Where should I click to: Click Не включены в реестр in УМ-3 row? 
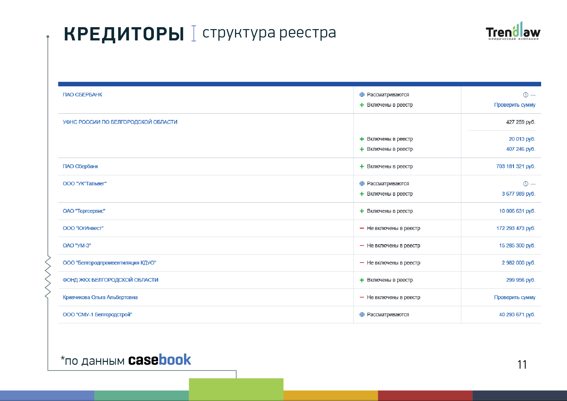click(393, 246)
